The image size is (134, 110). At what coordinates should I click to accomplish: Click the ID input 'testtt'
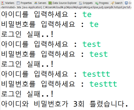pyautogui.click(x=96, y=74)
